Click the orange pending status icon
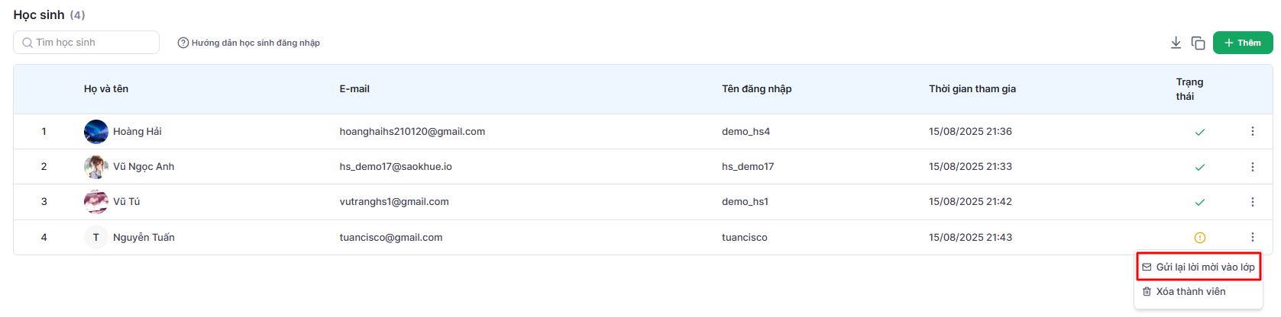 [1199, 238]
